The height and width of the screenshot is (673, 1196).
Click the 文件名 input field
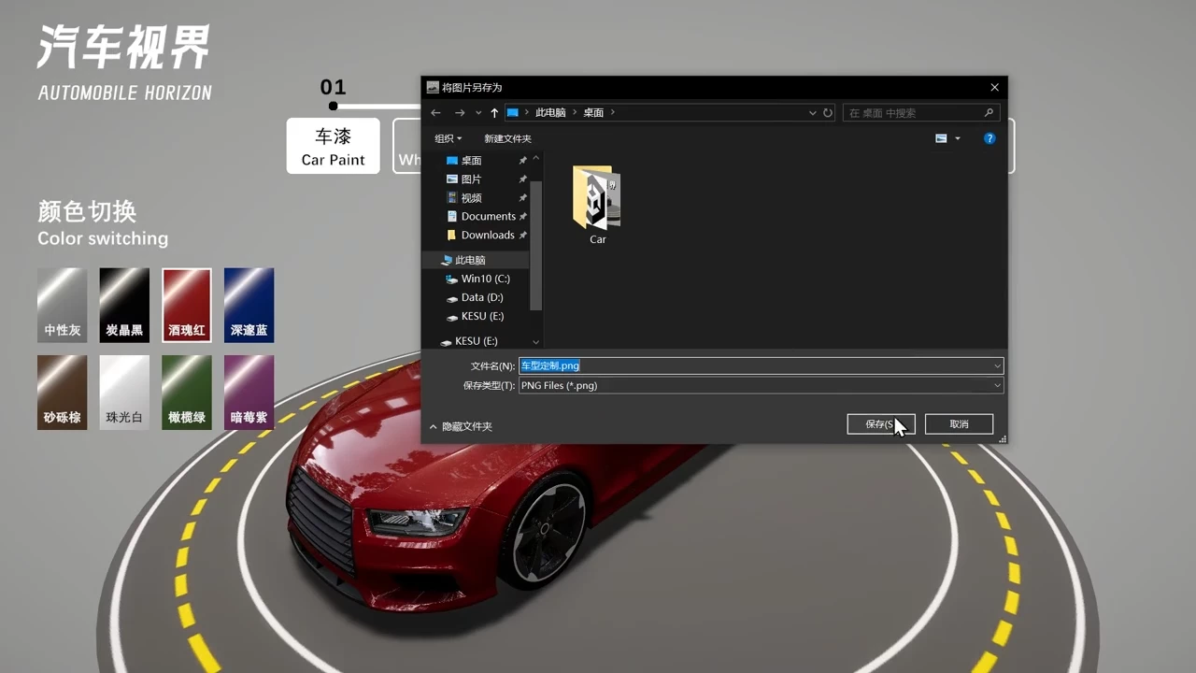759,365
